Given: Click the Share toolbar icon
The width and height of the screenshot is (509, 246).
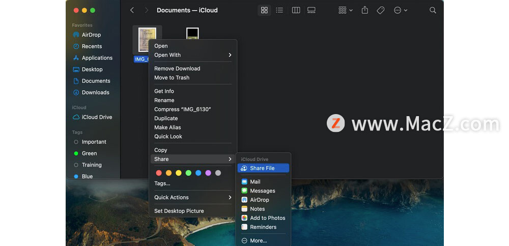Looking at the screenshot, I should click(364, 10).
